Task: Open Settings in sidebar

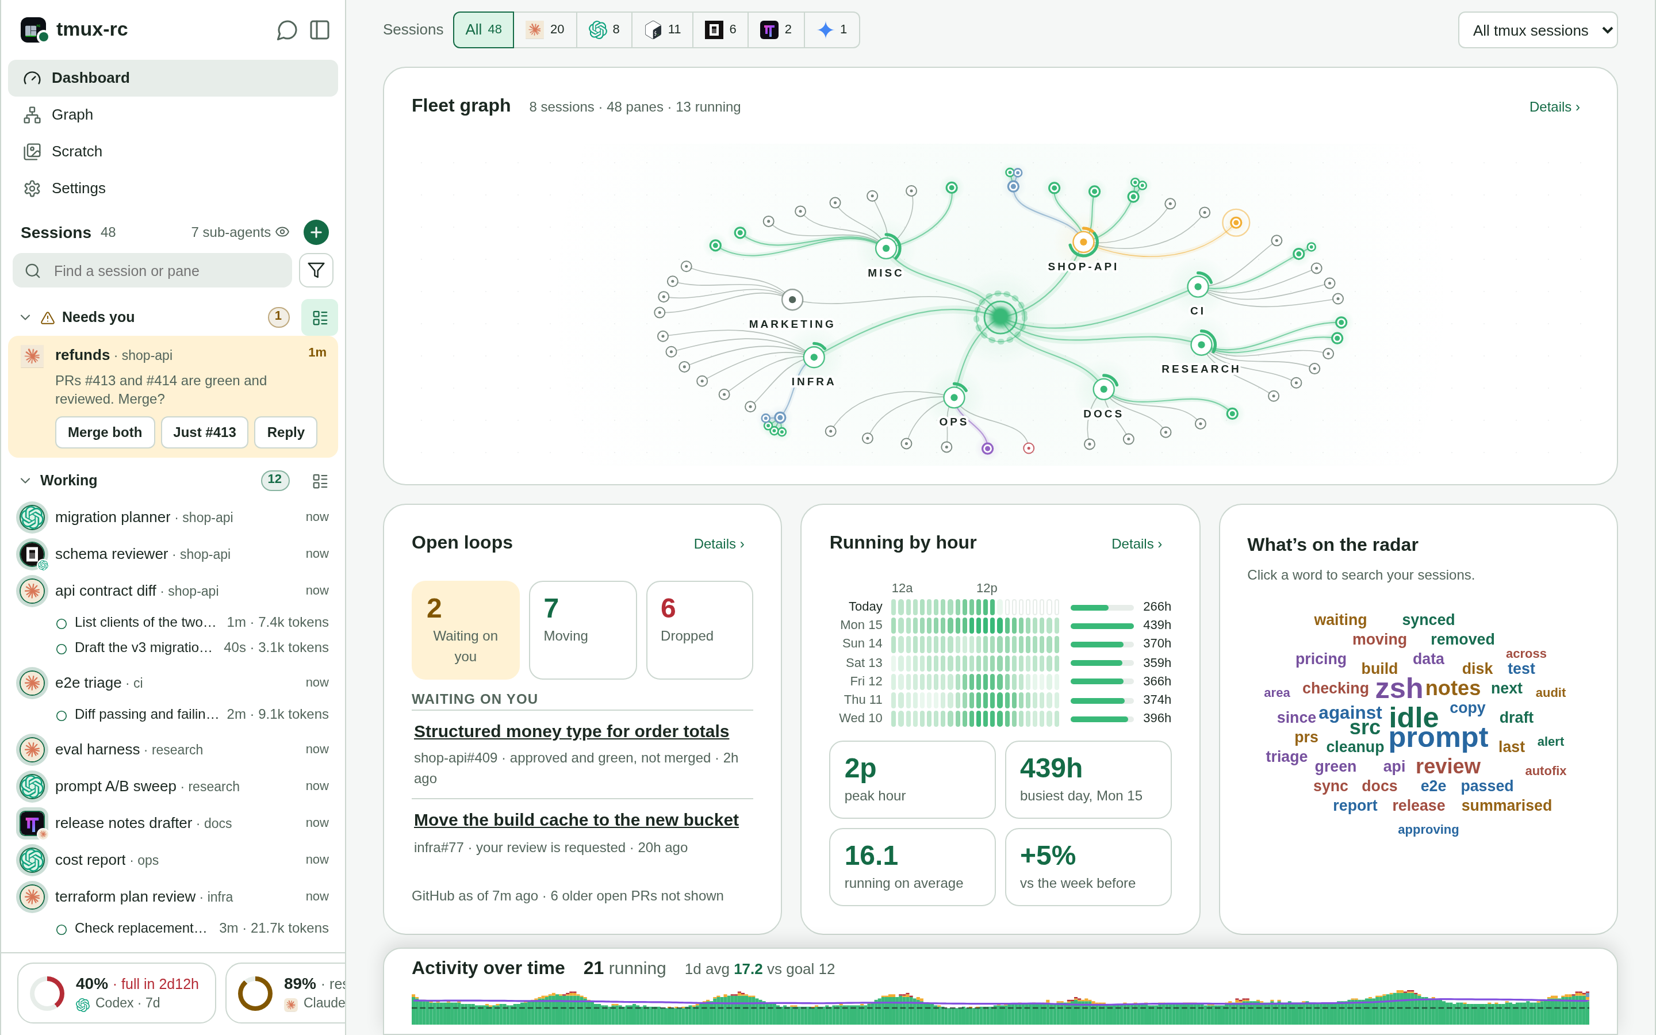Action: point(173,189)
